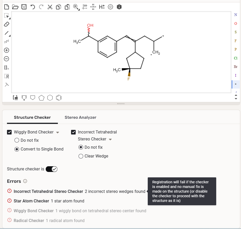Select the cyclopentane ring template
This screenshot has width=241, height=229.
pyautogui.click(x=41, y=98)
